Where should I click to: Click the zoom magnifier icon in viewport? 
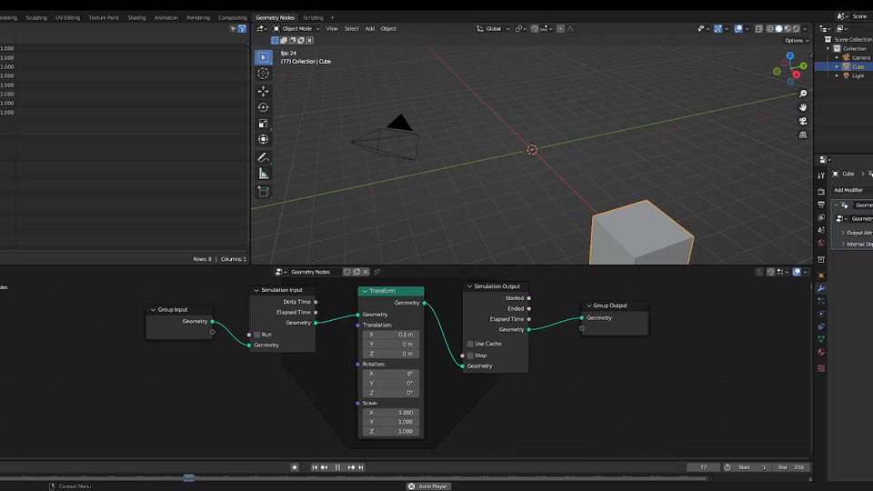[803, 94]
